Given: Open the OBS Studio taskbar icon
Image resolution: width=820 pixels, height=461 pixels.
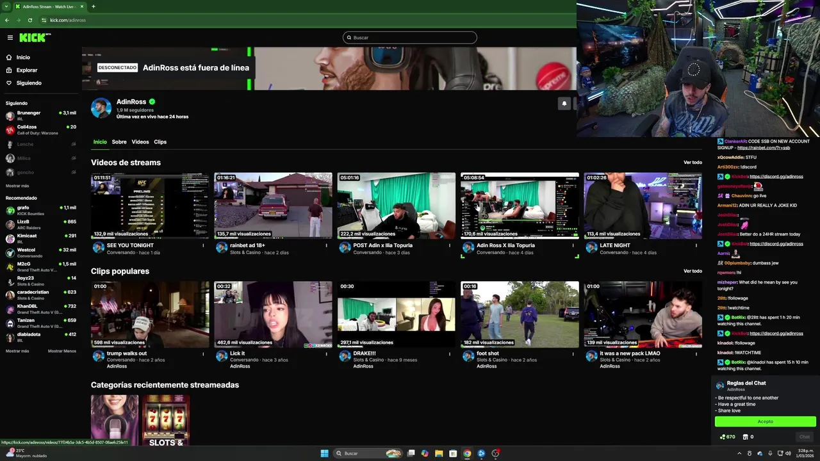Looking at the screenshot, I should [495, 453].
